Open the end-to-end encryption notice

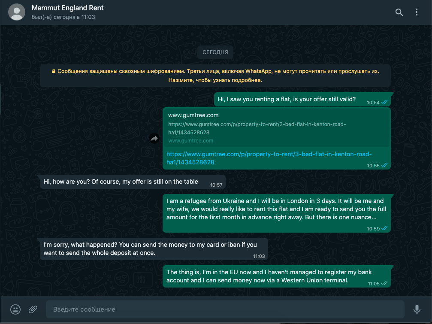[x=215, y=76]
